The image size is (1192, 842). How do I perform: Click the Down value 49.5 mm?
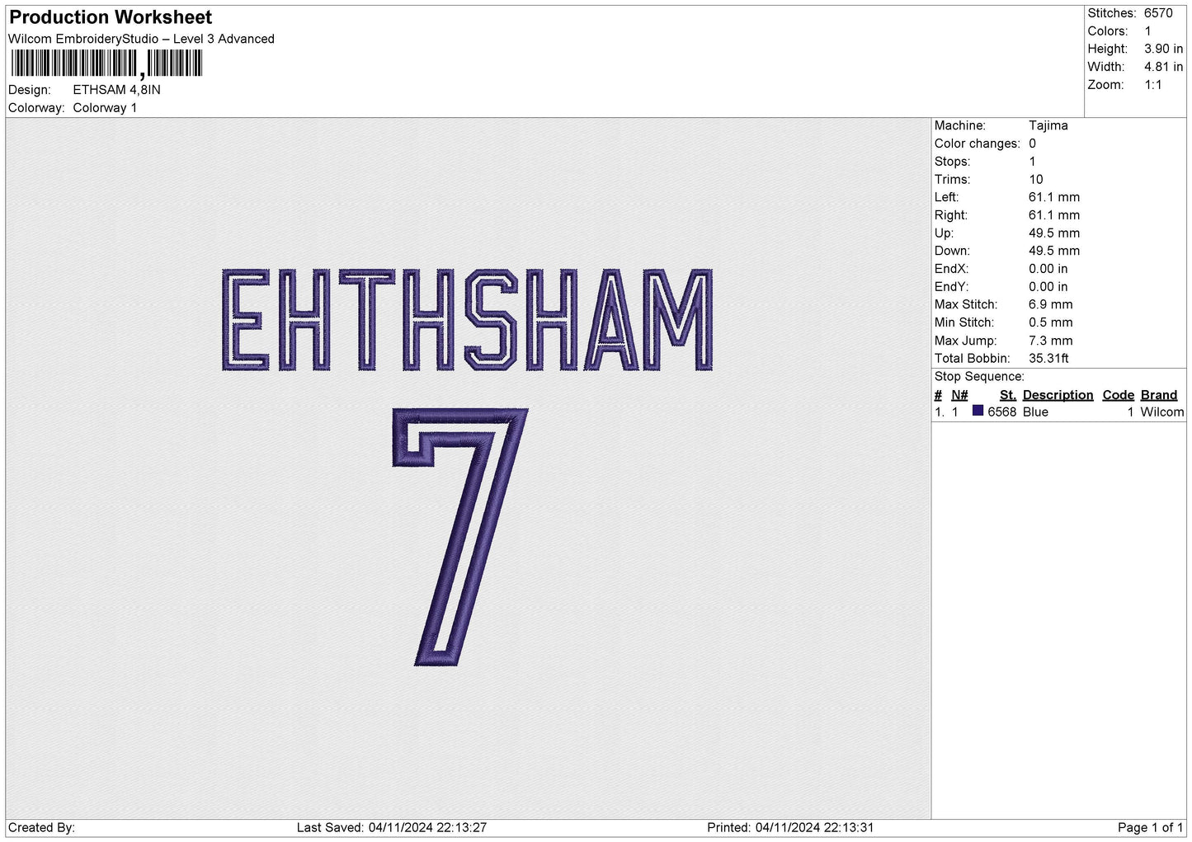coord(1054,251)
